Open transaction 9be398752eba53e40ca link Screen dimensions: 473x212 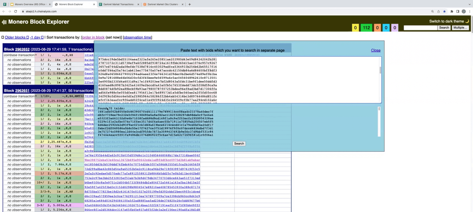click(142, 160)
